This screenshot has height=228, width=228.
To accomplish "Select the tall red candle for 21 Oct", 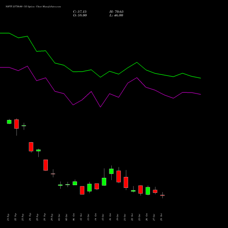I will pos(126,182).
